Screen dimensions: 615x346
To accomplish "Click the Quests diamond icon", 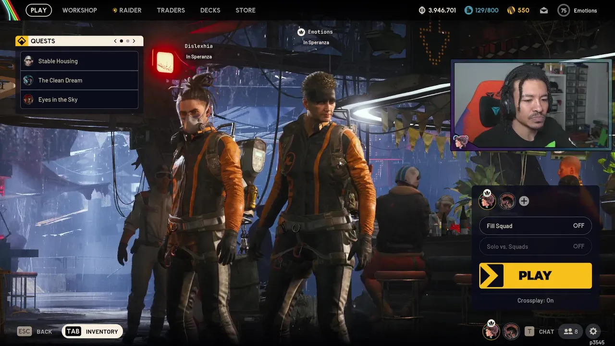I will coord(22,41).
